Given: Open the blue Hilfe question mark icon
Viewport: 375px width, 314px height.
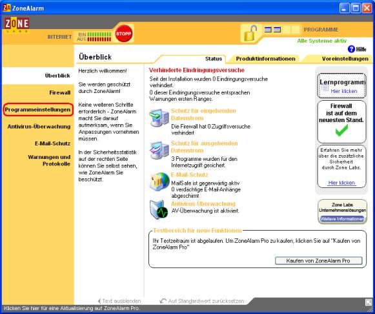Looking at the screenshot, I should [351, 49].
